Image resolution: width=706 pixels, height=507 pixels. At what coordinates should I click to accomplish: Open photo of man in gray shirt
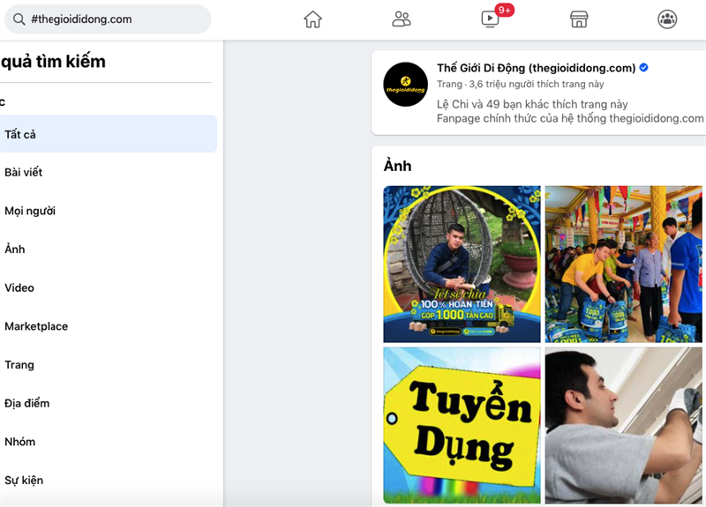point(624,425)
